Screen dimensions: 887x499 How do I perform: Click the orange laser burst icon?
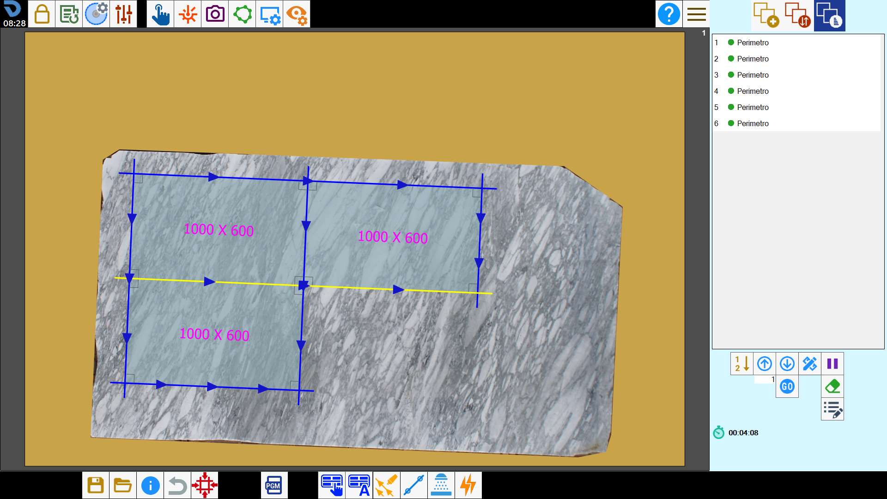188,14
